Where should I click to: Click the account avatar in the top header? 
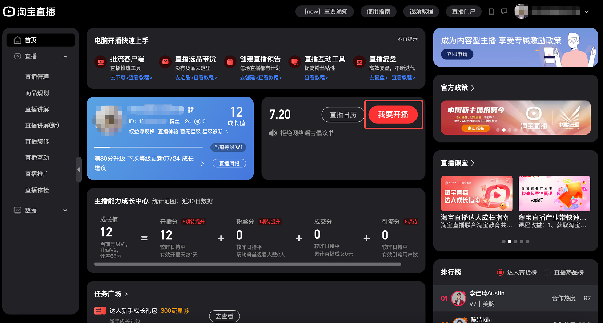(x=521, y=11)
